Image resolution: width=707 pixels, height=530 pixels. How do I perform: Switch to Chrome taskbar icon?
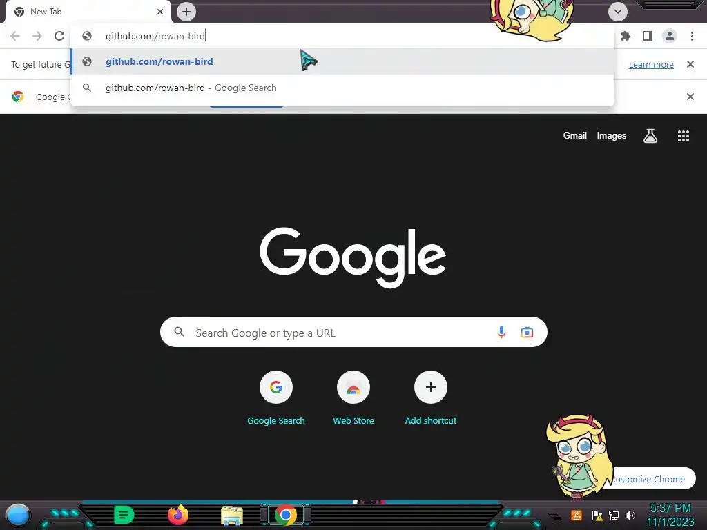coord(285,515)
